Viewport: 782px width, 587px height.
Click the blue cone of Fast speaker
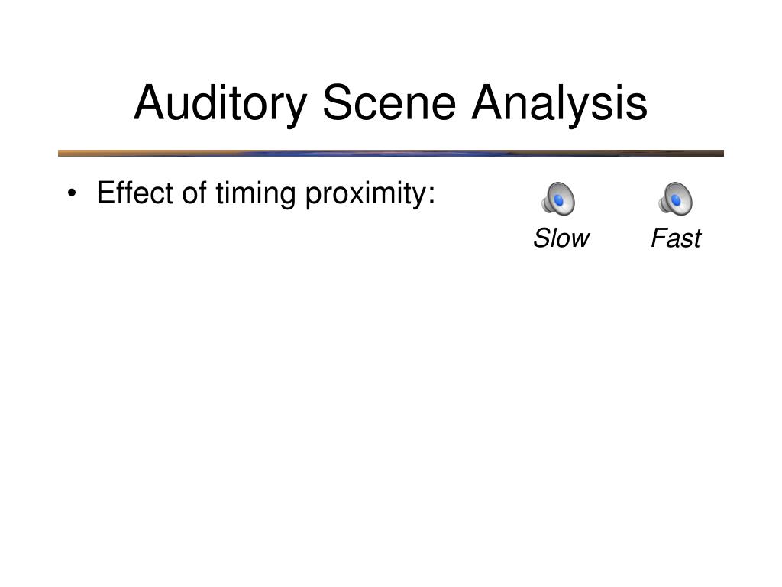coord(677,200)
